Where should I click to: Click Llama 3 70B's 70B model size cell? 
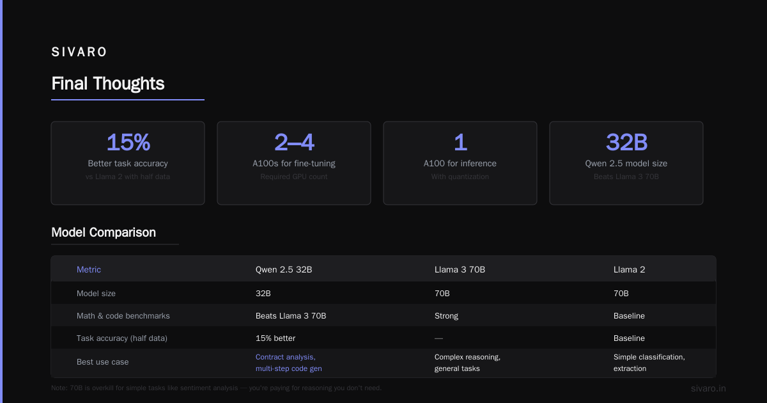[442, 293]
